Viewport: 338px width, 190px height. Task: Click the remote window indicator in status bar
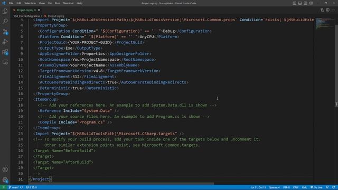(3, 187)
